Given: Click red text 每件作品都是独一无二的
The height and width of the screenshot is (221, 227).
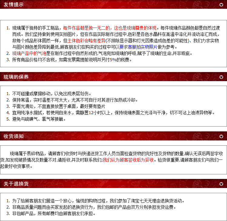Looking at the screenshot, I should [x=86, y=28].
